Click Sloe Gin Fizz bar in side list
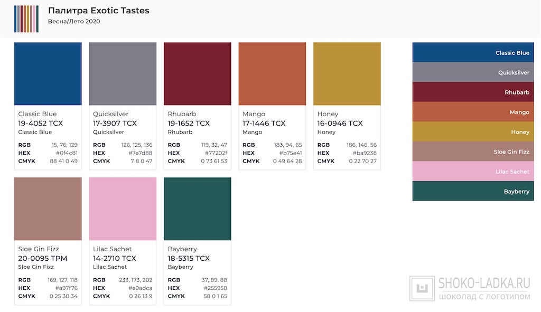The height and width of the screenshot is (312, 541). 473,152
